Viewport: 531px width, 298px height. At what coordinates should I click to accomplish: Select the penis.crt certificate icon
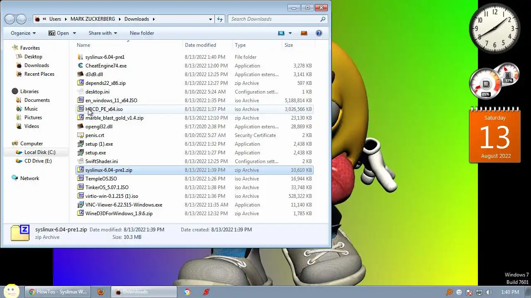tap(81, 135)
